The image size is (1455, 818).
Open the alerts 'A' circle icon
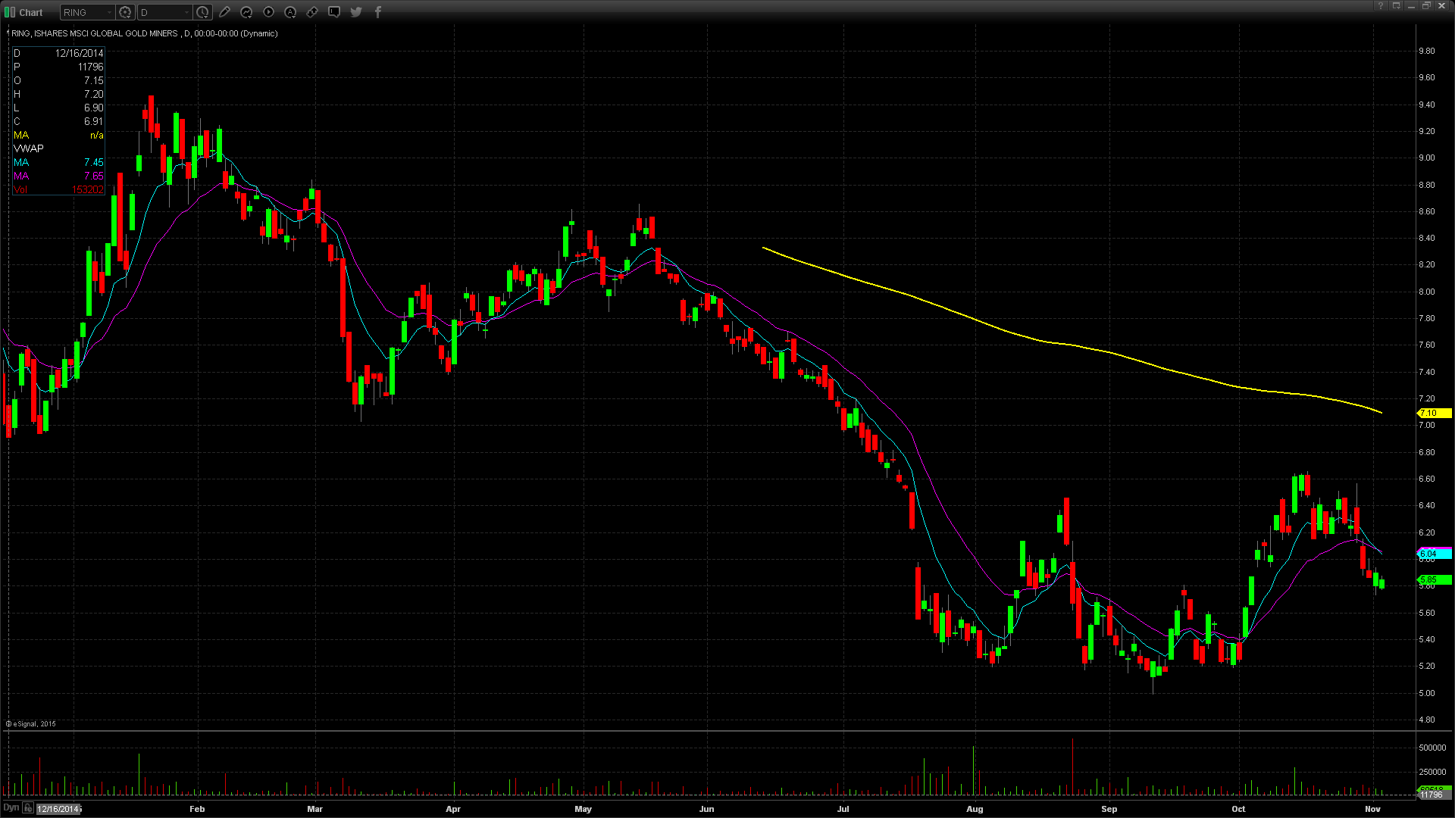pos(290,12)
